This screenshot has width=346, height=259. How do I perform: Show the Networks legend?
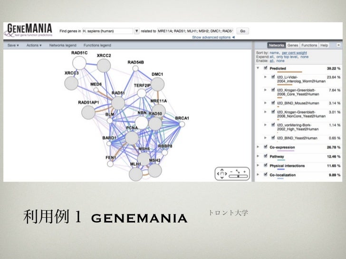[x=63, y=45]
